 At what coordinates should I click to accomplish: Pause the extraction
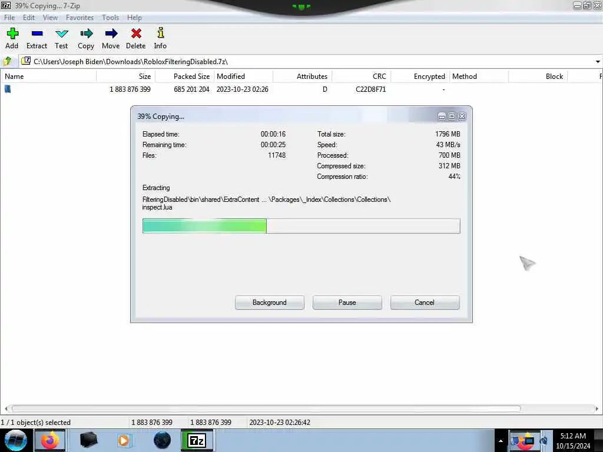tap(347, 303)
